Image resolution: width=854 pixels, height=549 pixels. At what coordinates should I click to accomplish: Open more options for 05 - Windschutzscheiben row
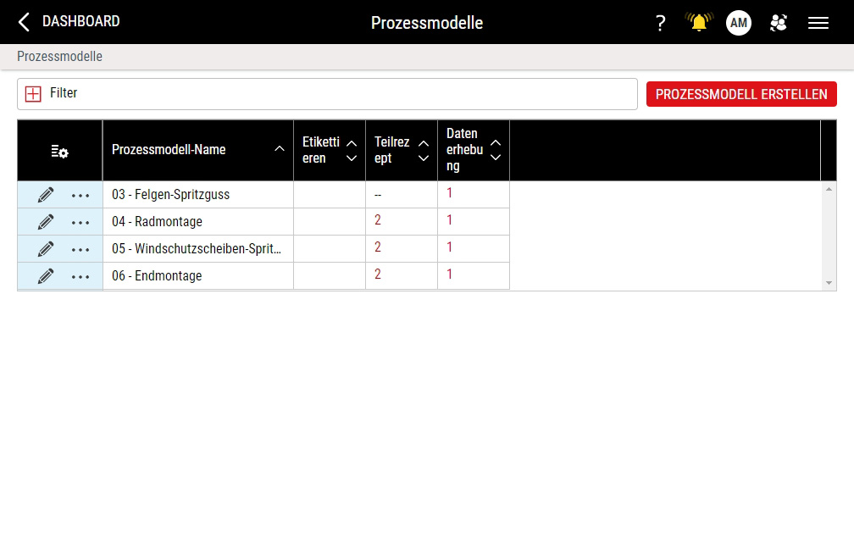tap(80, 249)
